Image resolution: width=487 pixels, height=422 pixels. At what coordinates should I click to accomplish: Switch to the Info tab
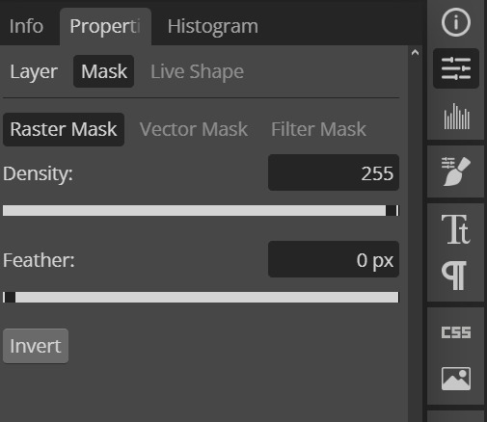(26, 26)
